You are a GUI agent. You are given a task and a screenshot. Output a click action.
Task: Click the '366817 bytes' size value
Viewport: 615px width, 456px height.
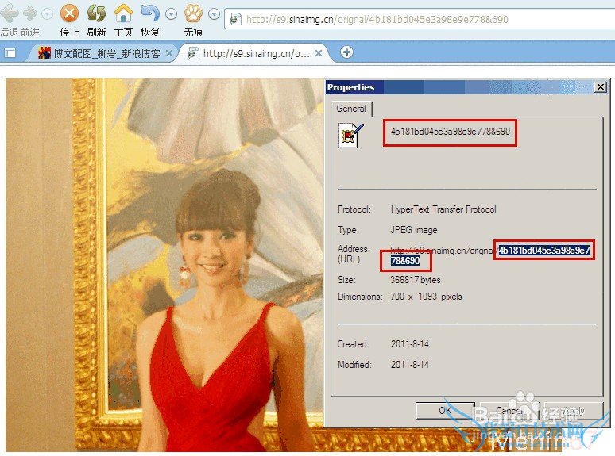pos(416,280)
